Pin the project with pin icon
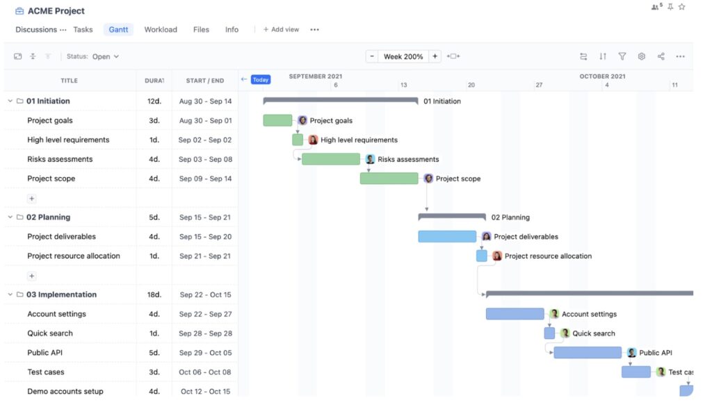Screen dimensions: 712x414 pos(670,7)
